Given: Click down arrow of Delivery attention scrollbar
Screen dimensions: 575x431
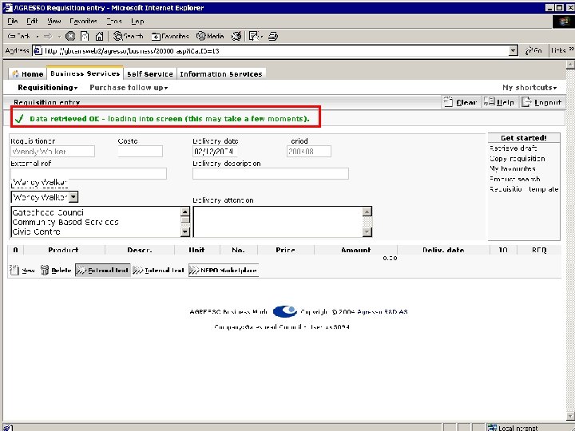Looking at the screenshot, I should click(x=367, y=231).
